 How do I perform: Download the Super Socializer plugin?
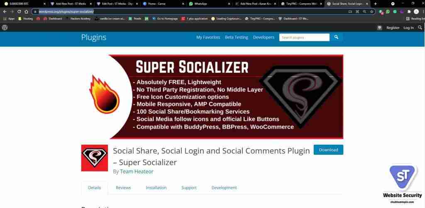[x=329, y=150]
